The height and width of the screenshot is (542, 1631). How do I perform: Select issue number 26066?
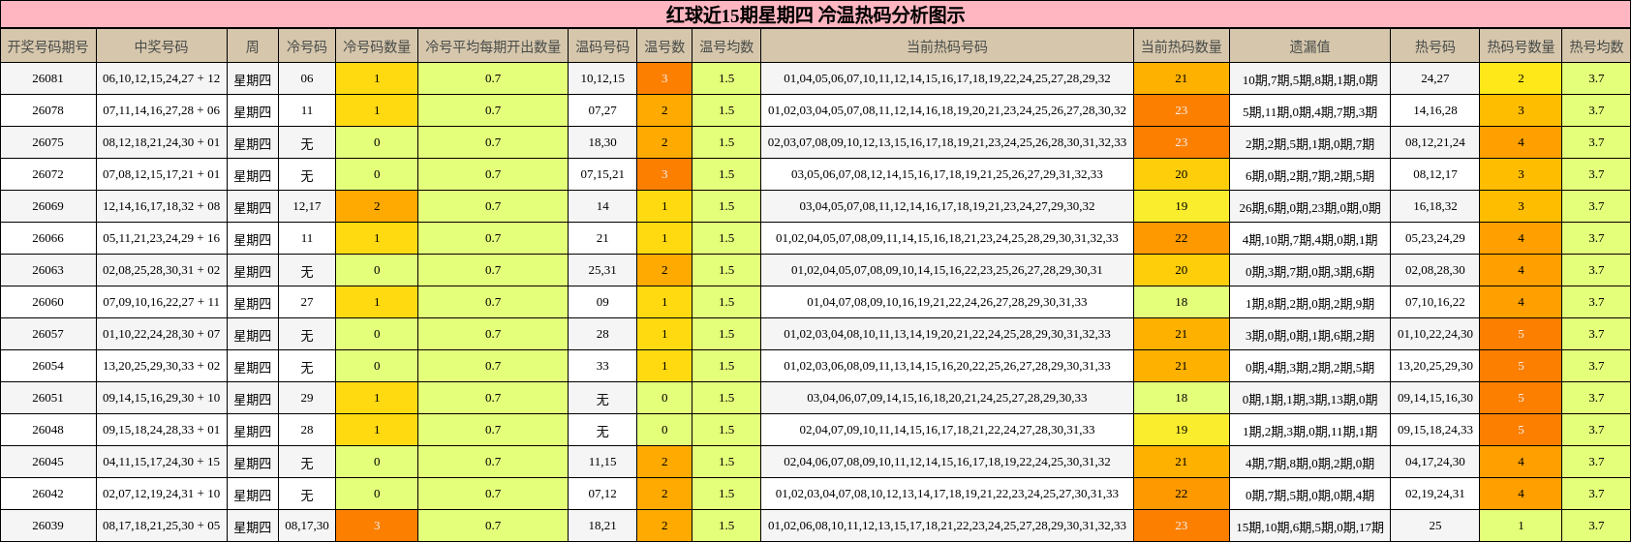coord(47,238)
